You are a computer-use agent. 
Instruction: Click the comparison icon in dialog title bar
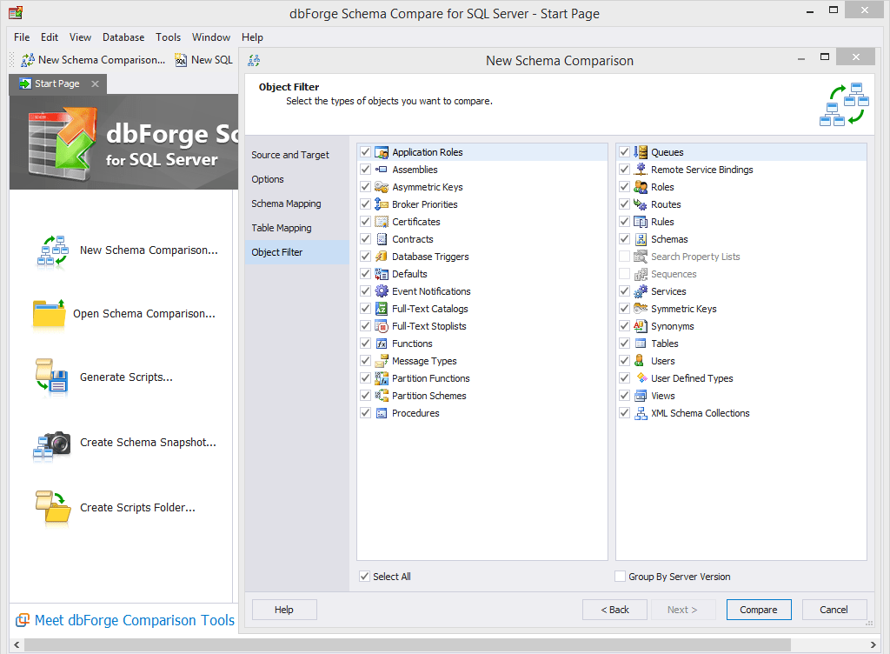tap(253, 61)
